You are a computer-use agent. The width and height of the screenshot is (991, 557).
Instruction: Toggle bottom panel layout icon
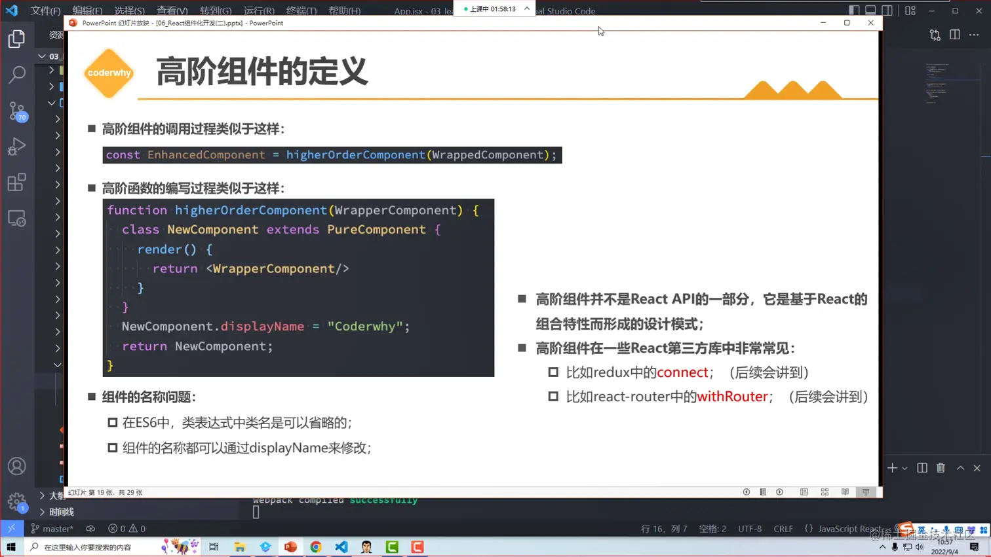(x=870, y=10)
